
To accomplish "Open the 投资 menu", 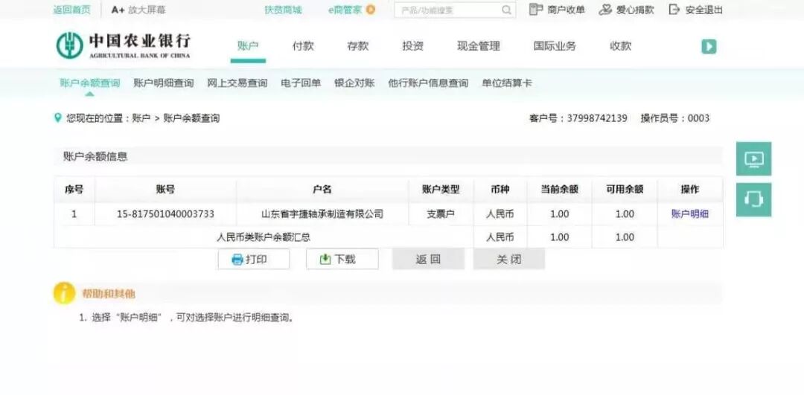I will (x=412, y=46).
